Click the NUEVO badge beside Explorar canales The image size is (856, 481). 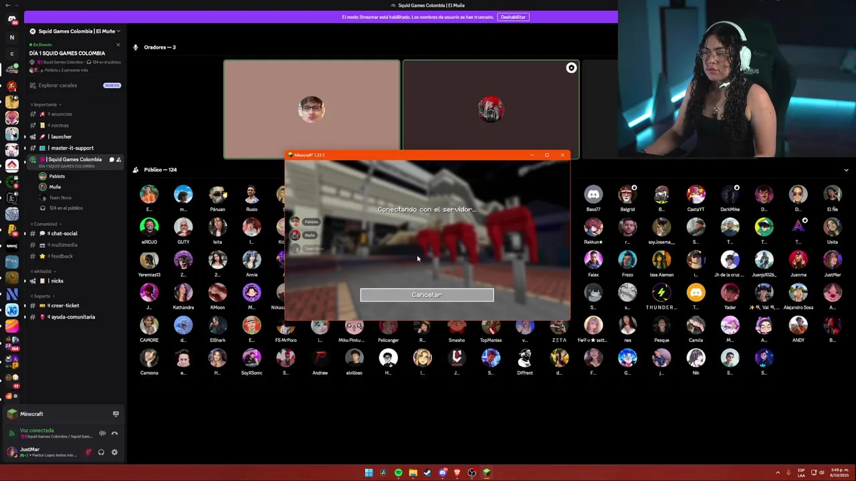112,86
